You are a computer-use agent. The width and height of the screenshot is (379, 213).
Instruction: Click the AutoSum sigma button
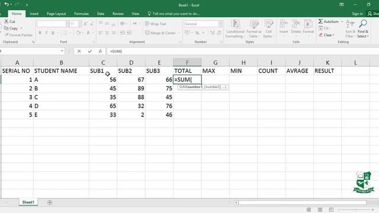pyautogui.click(x=329, y=21)
